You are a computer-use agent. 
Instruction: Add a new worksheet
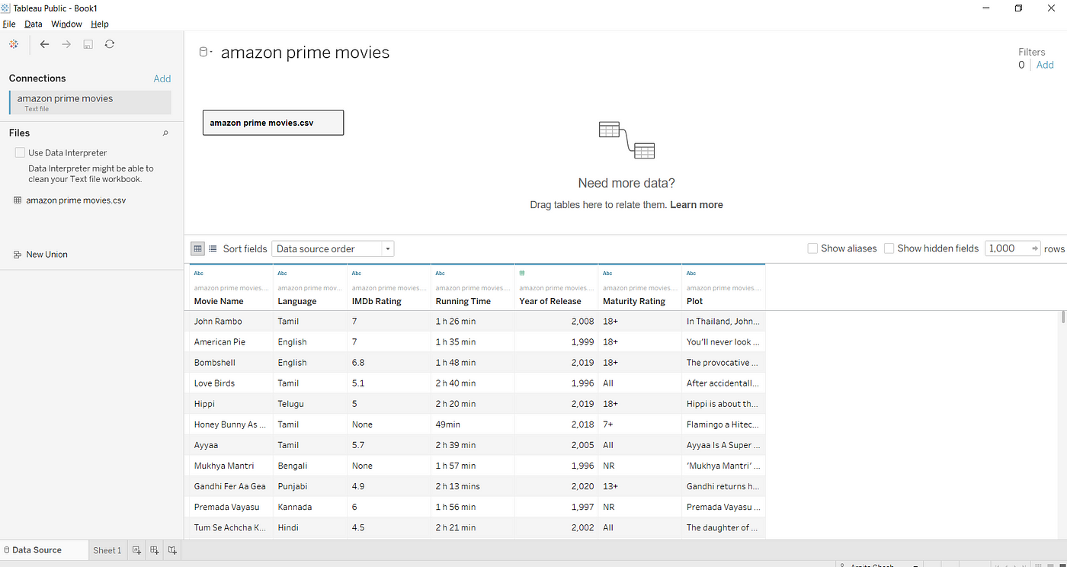tap(136, 550)
